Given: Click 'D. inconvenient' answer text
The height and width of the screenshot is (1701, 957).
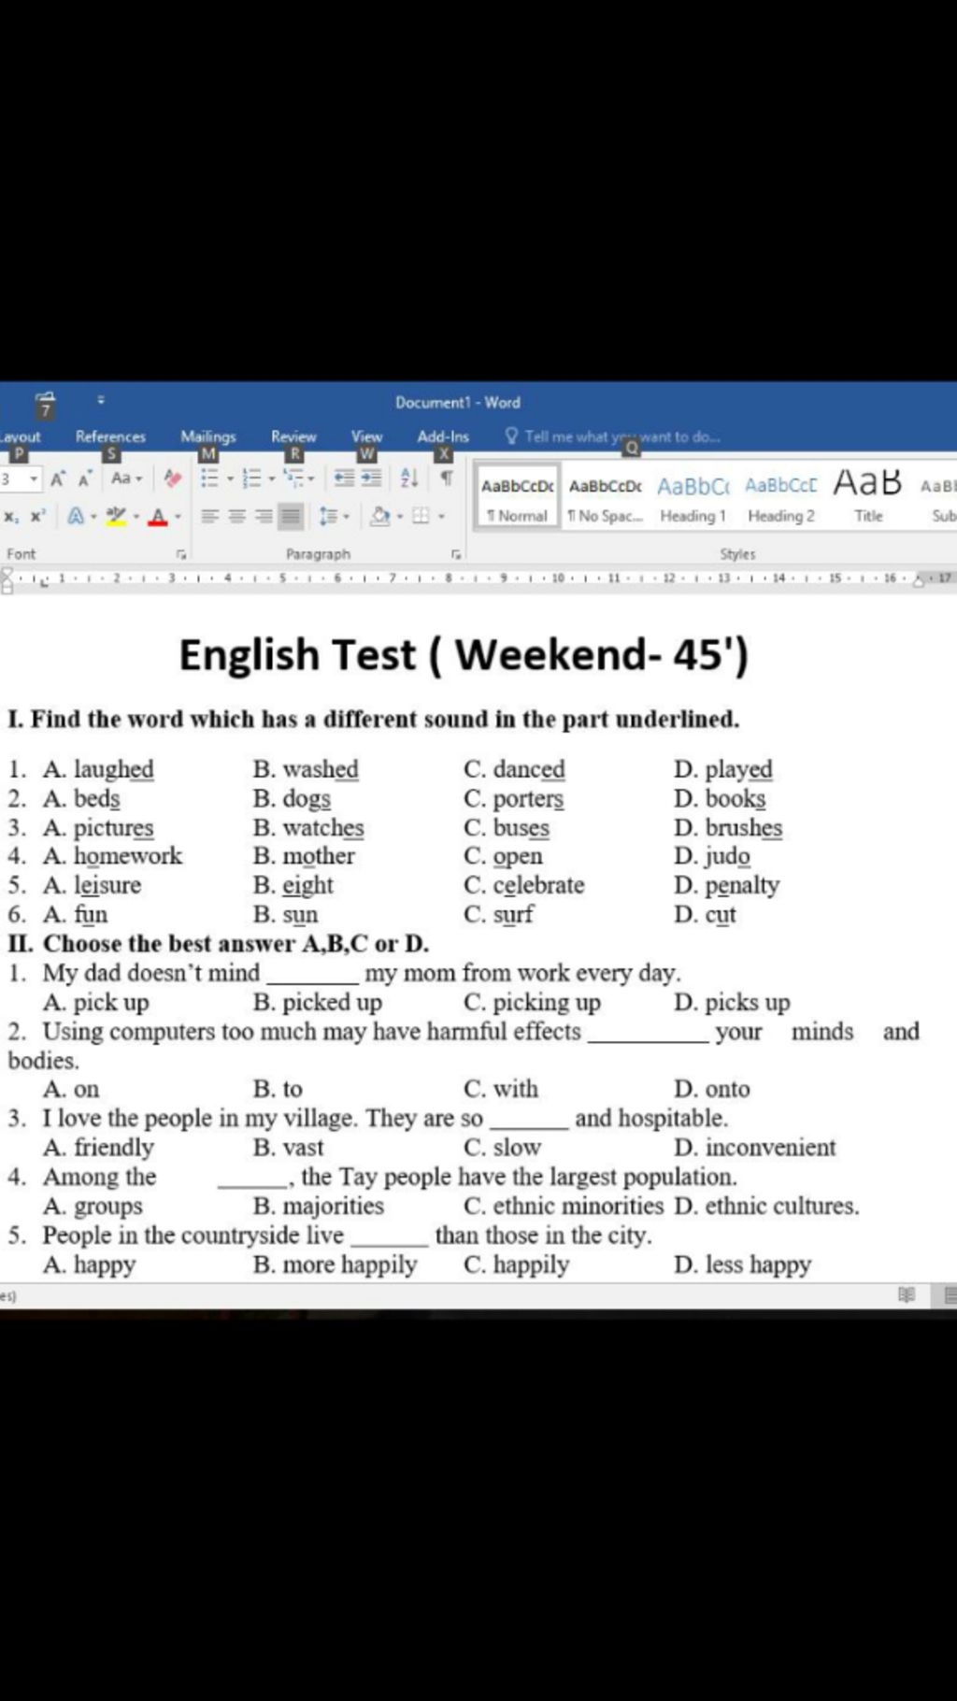Looking at the screenshot, I should (x=755, y=1147).
